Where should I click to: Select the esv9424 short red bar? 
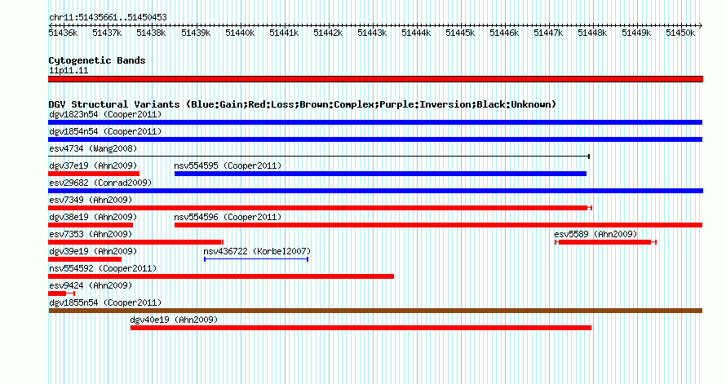tap(61, 294)
